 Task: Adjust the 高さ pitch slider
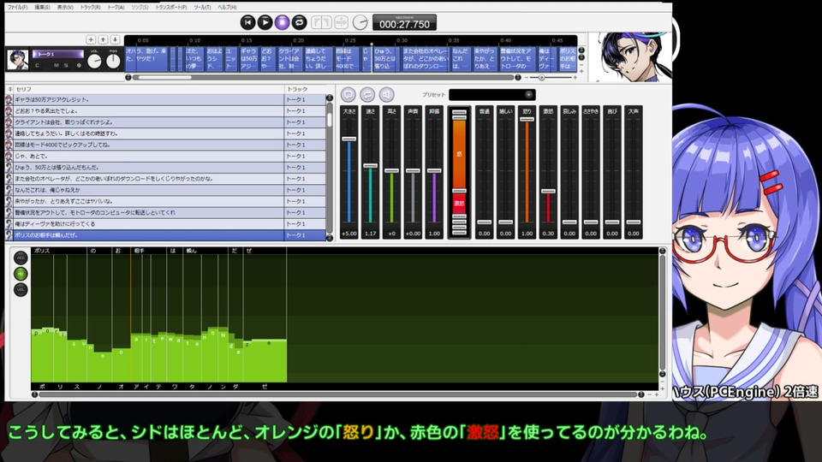(x=391, y=170)
